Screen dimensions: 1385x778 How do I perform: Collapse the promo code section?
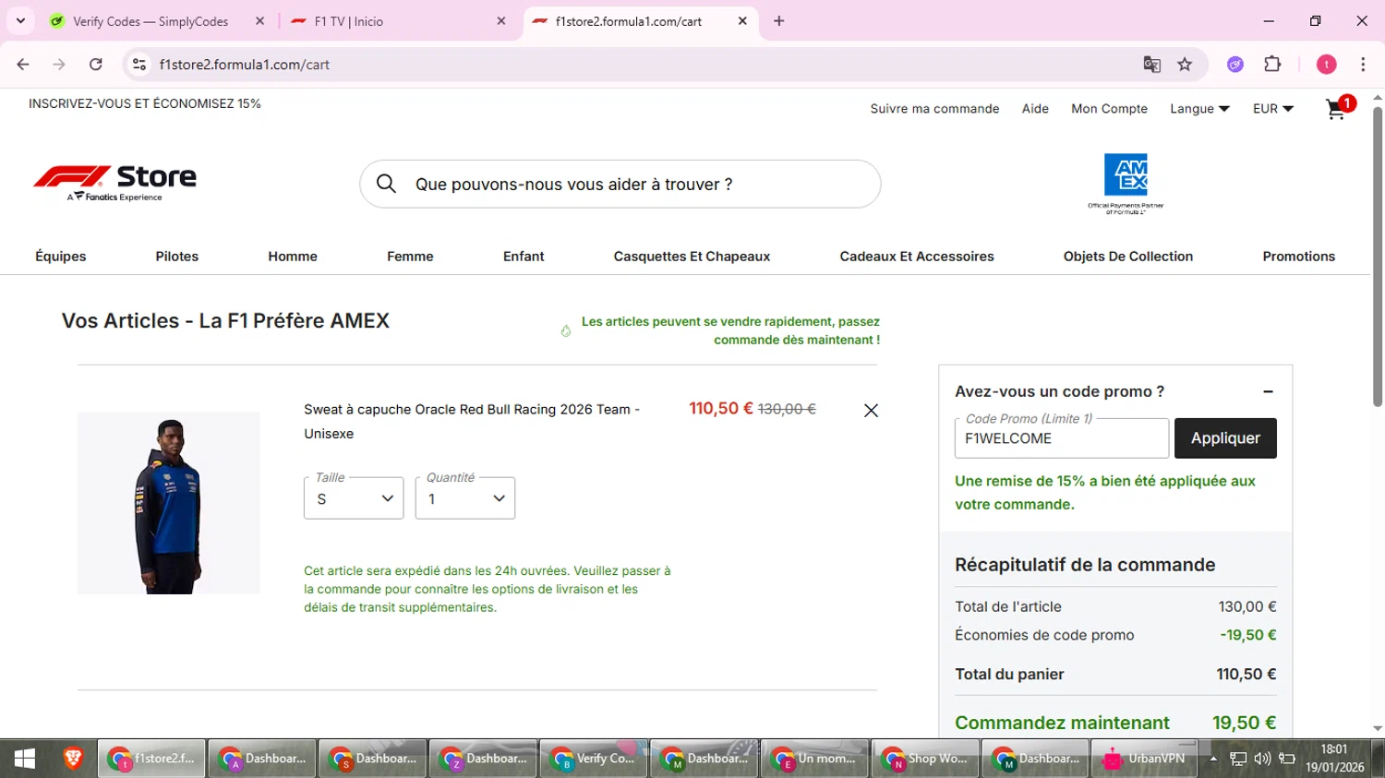coord(1268,391)
